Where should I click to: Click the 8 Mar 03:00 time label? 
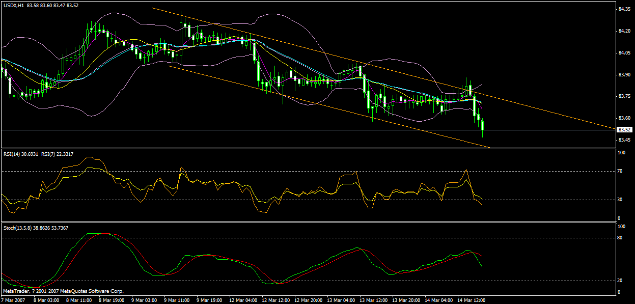pos(46,300)
